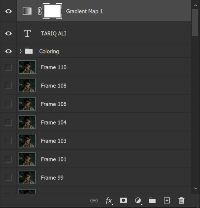Create new fill or adjustment layer
The width and height of the screenshot is (200, 208).
coord(138,201)
